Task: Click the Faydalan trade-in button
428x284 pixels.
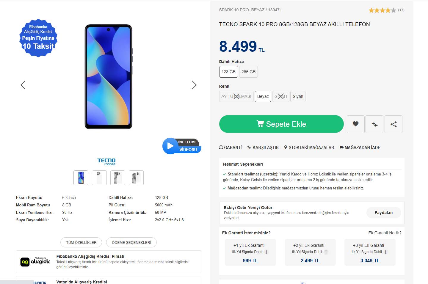Action: [x=383, y=213]
